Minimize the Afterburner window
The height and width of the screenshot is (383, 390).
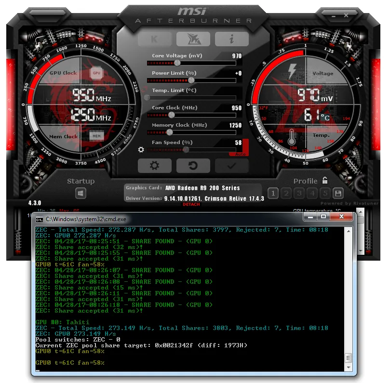334,16
